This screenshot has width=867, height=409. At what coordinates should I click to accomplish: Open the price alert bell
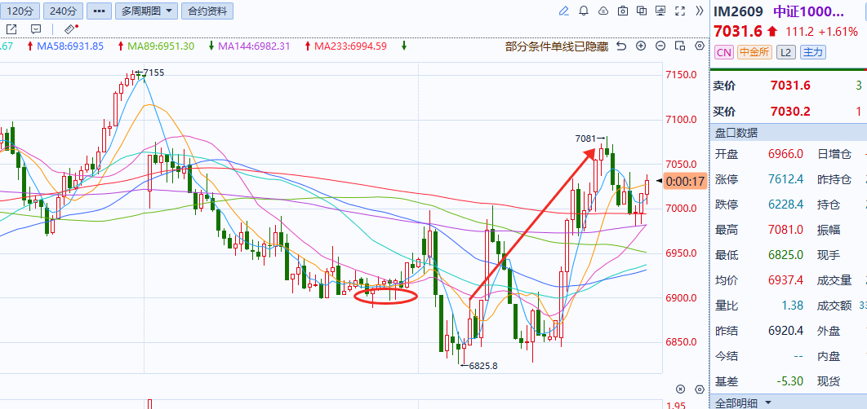point(584,11)
